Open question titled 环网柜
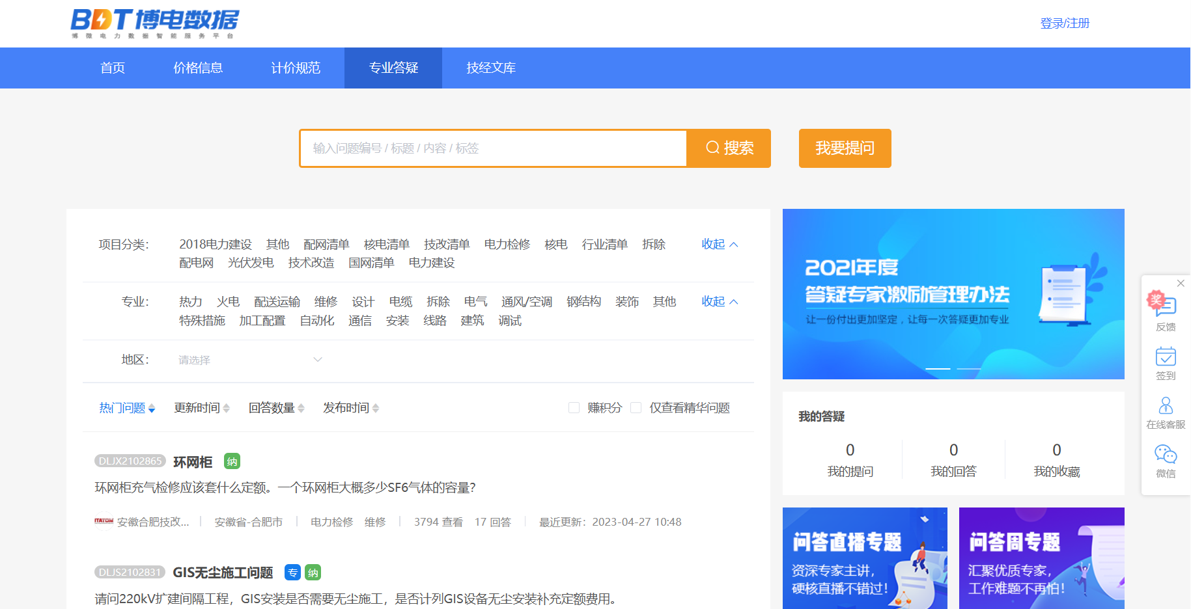 193,462
